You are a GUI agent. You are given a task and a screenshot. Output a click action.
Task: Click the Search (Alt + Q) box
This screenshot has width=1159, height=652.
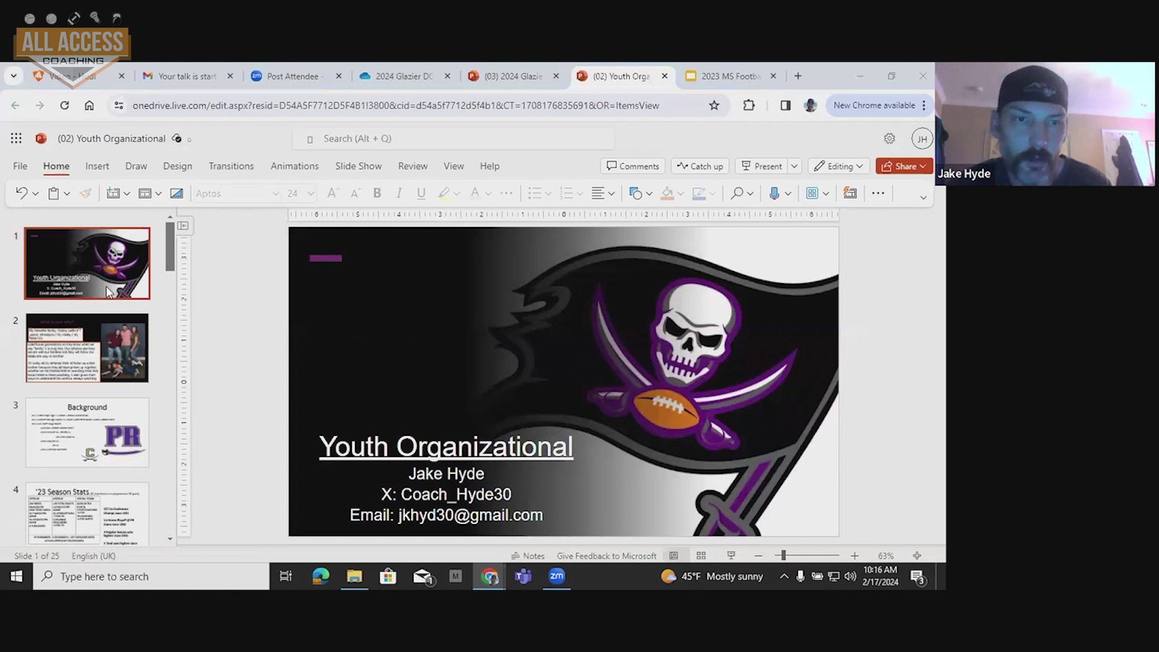tap(454, 138)
